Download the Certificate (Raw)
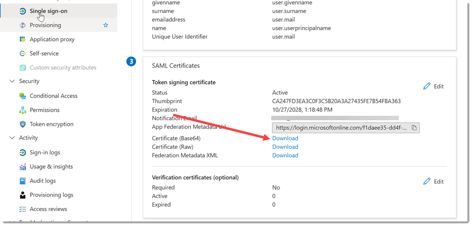This screenshot has height=226, width=472. 285,147
